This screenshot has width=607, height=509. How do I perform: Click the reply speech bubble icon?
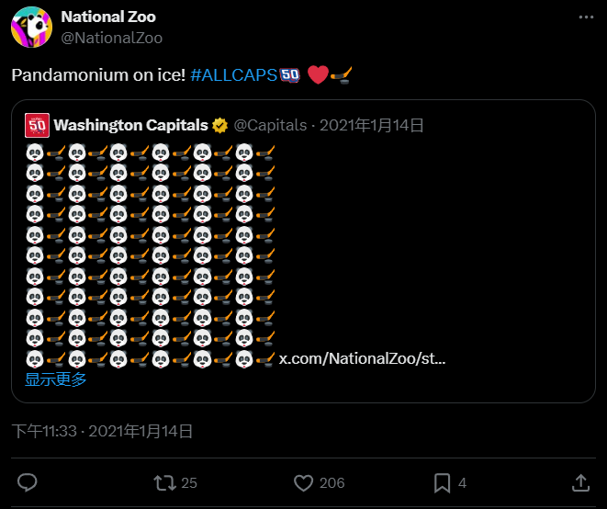pyautogui.click(x=28, y=482)
